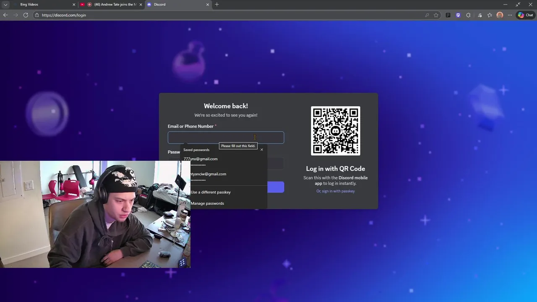This screenshot has height=302, width=537.
Task: Close the Discord tab
Action: 207,4
